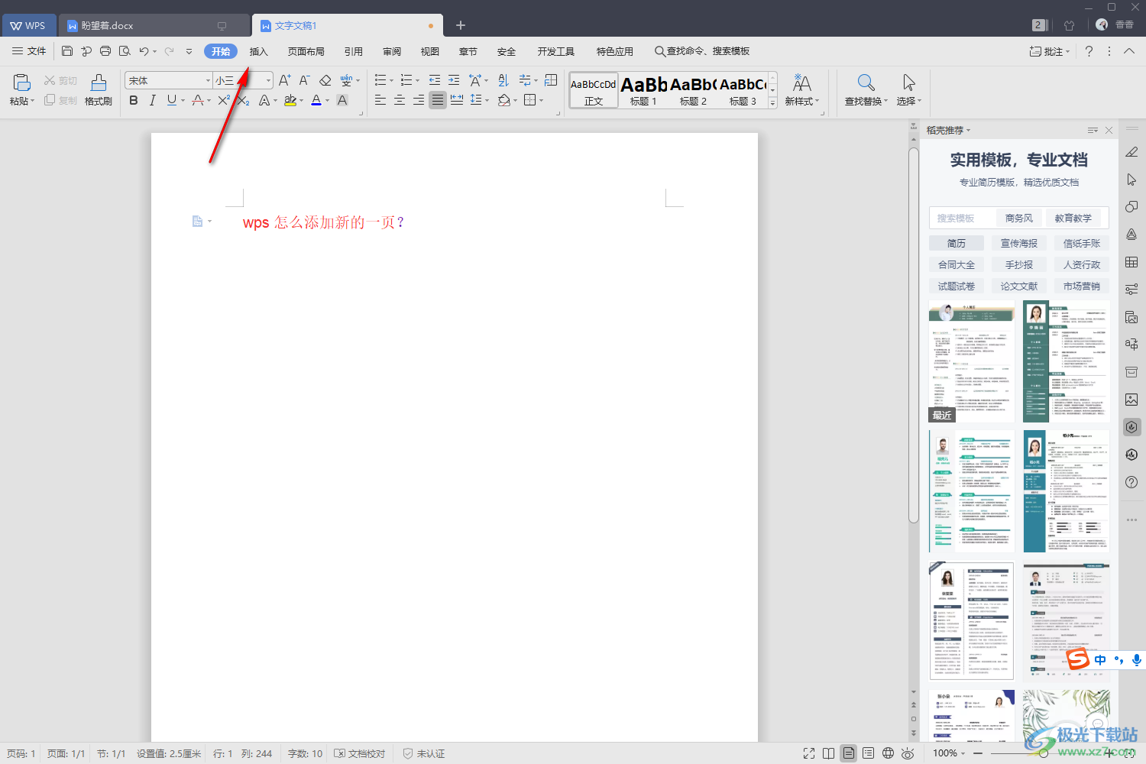Add a new document tab with plus
Screen dimensions: 1146x764
[x=461, y=25]
